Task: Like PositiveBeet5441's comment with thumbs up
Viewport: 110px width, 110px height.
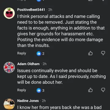Action: (x=90, y=53)
